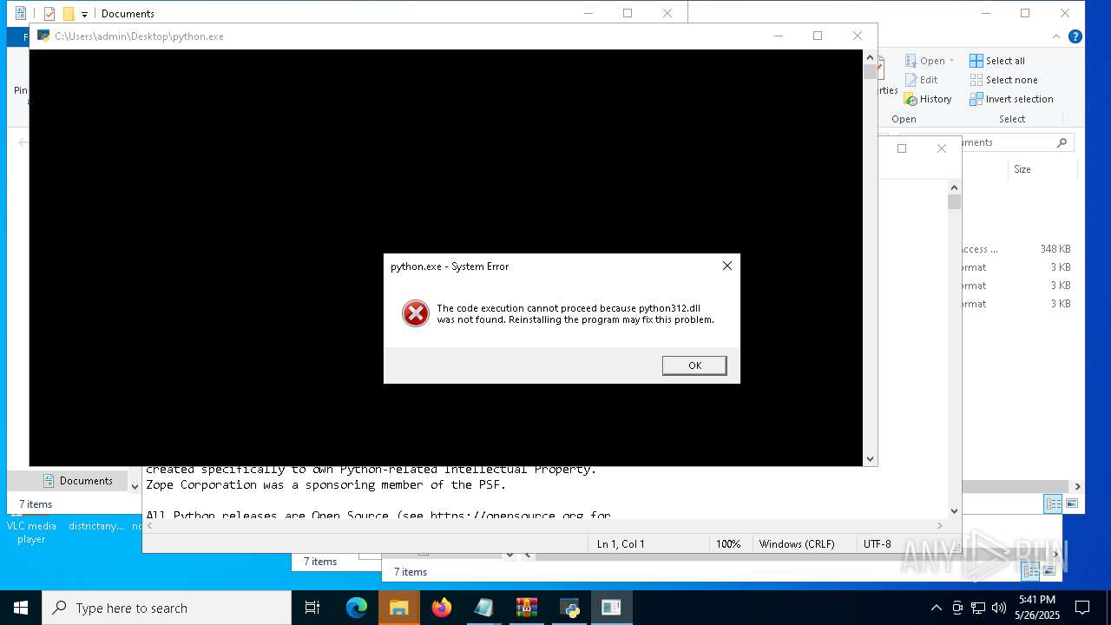
Task: Open File Explorer from taskbar
Action: (x=399, y=608)
